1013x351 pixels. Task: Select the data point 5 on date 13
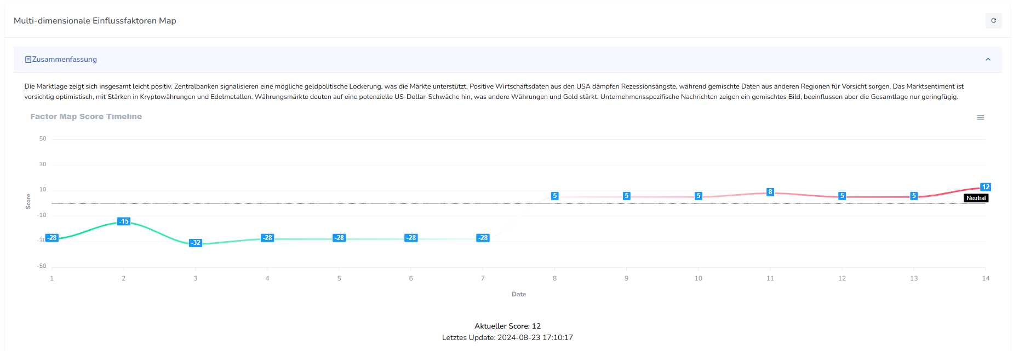[913, 196]
